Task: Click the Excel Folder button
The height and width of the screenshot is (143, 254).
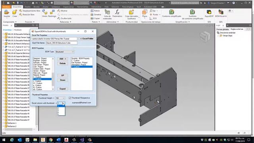Action: click(x=87, y=39)
